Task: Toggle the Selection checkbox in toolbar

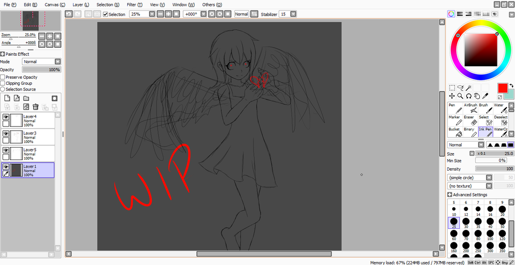Action: tap(106, 14)
